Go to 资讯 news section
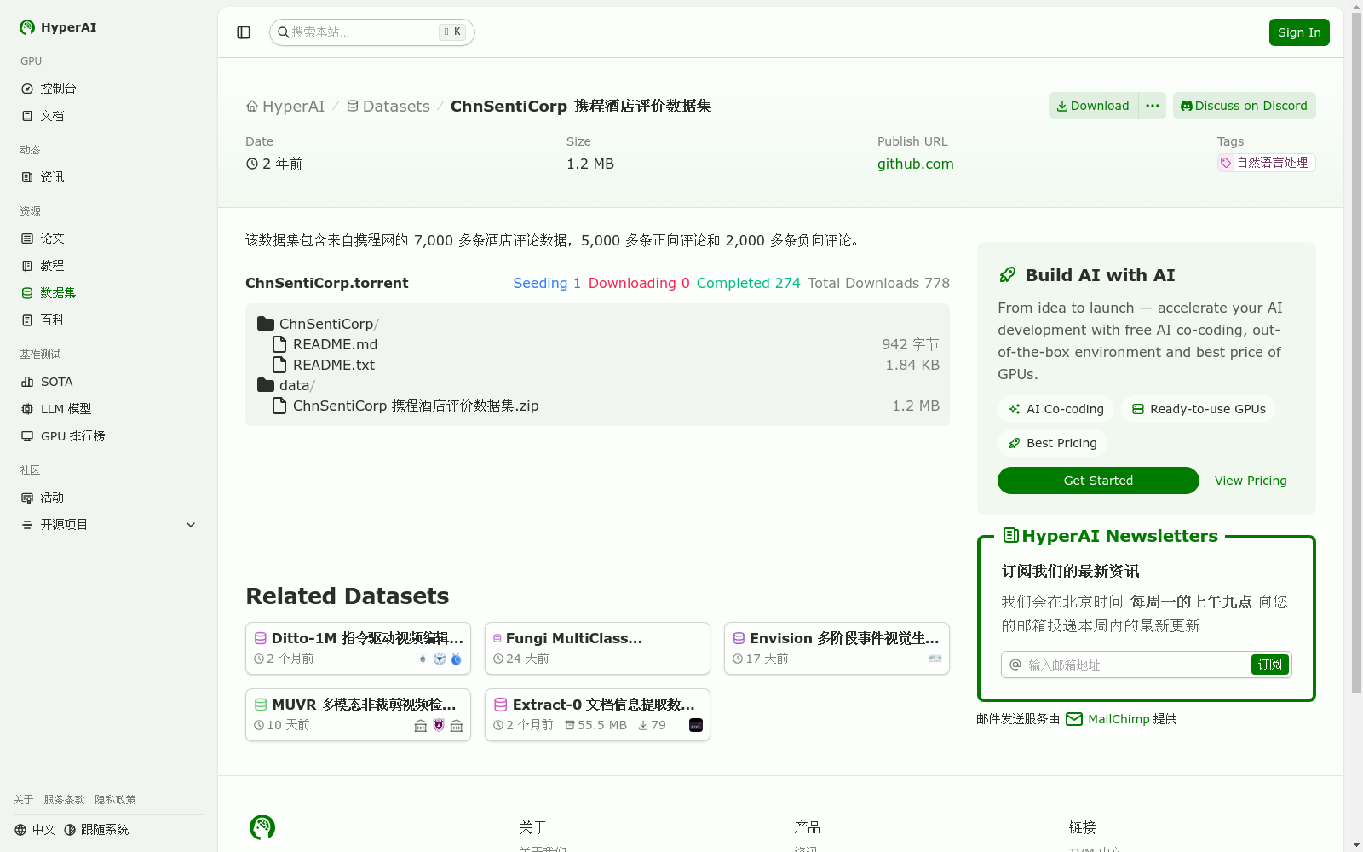 click(x=109, y=177)
